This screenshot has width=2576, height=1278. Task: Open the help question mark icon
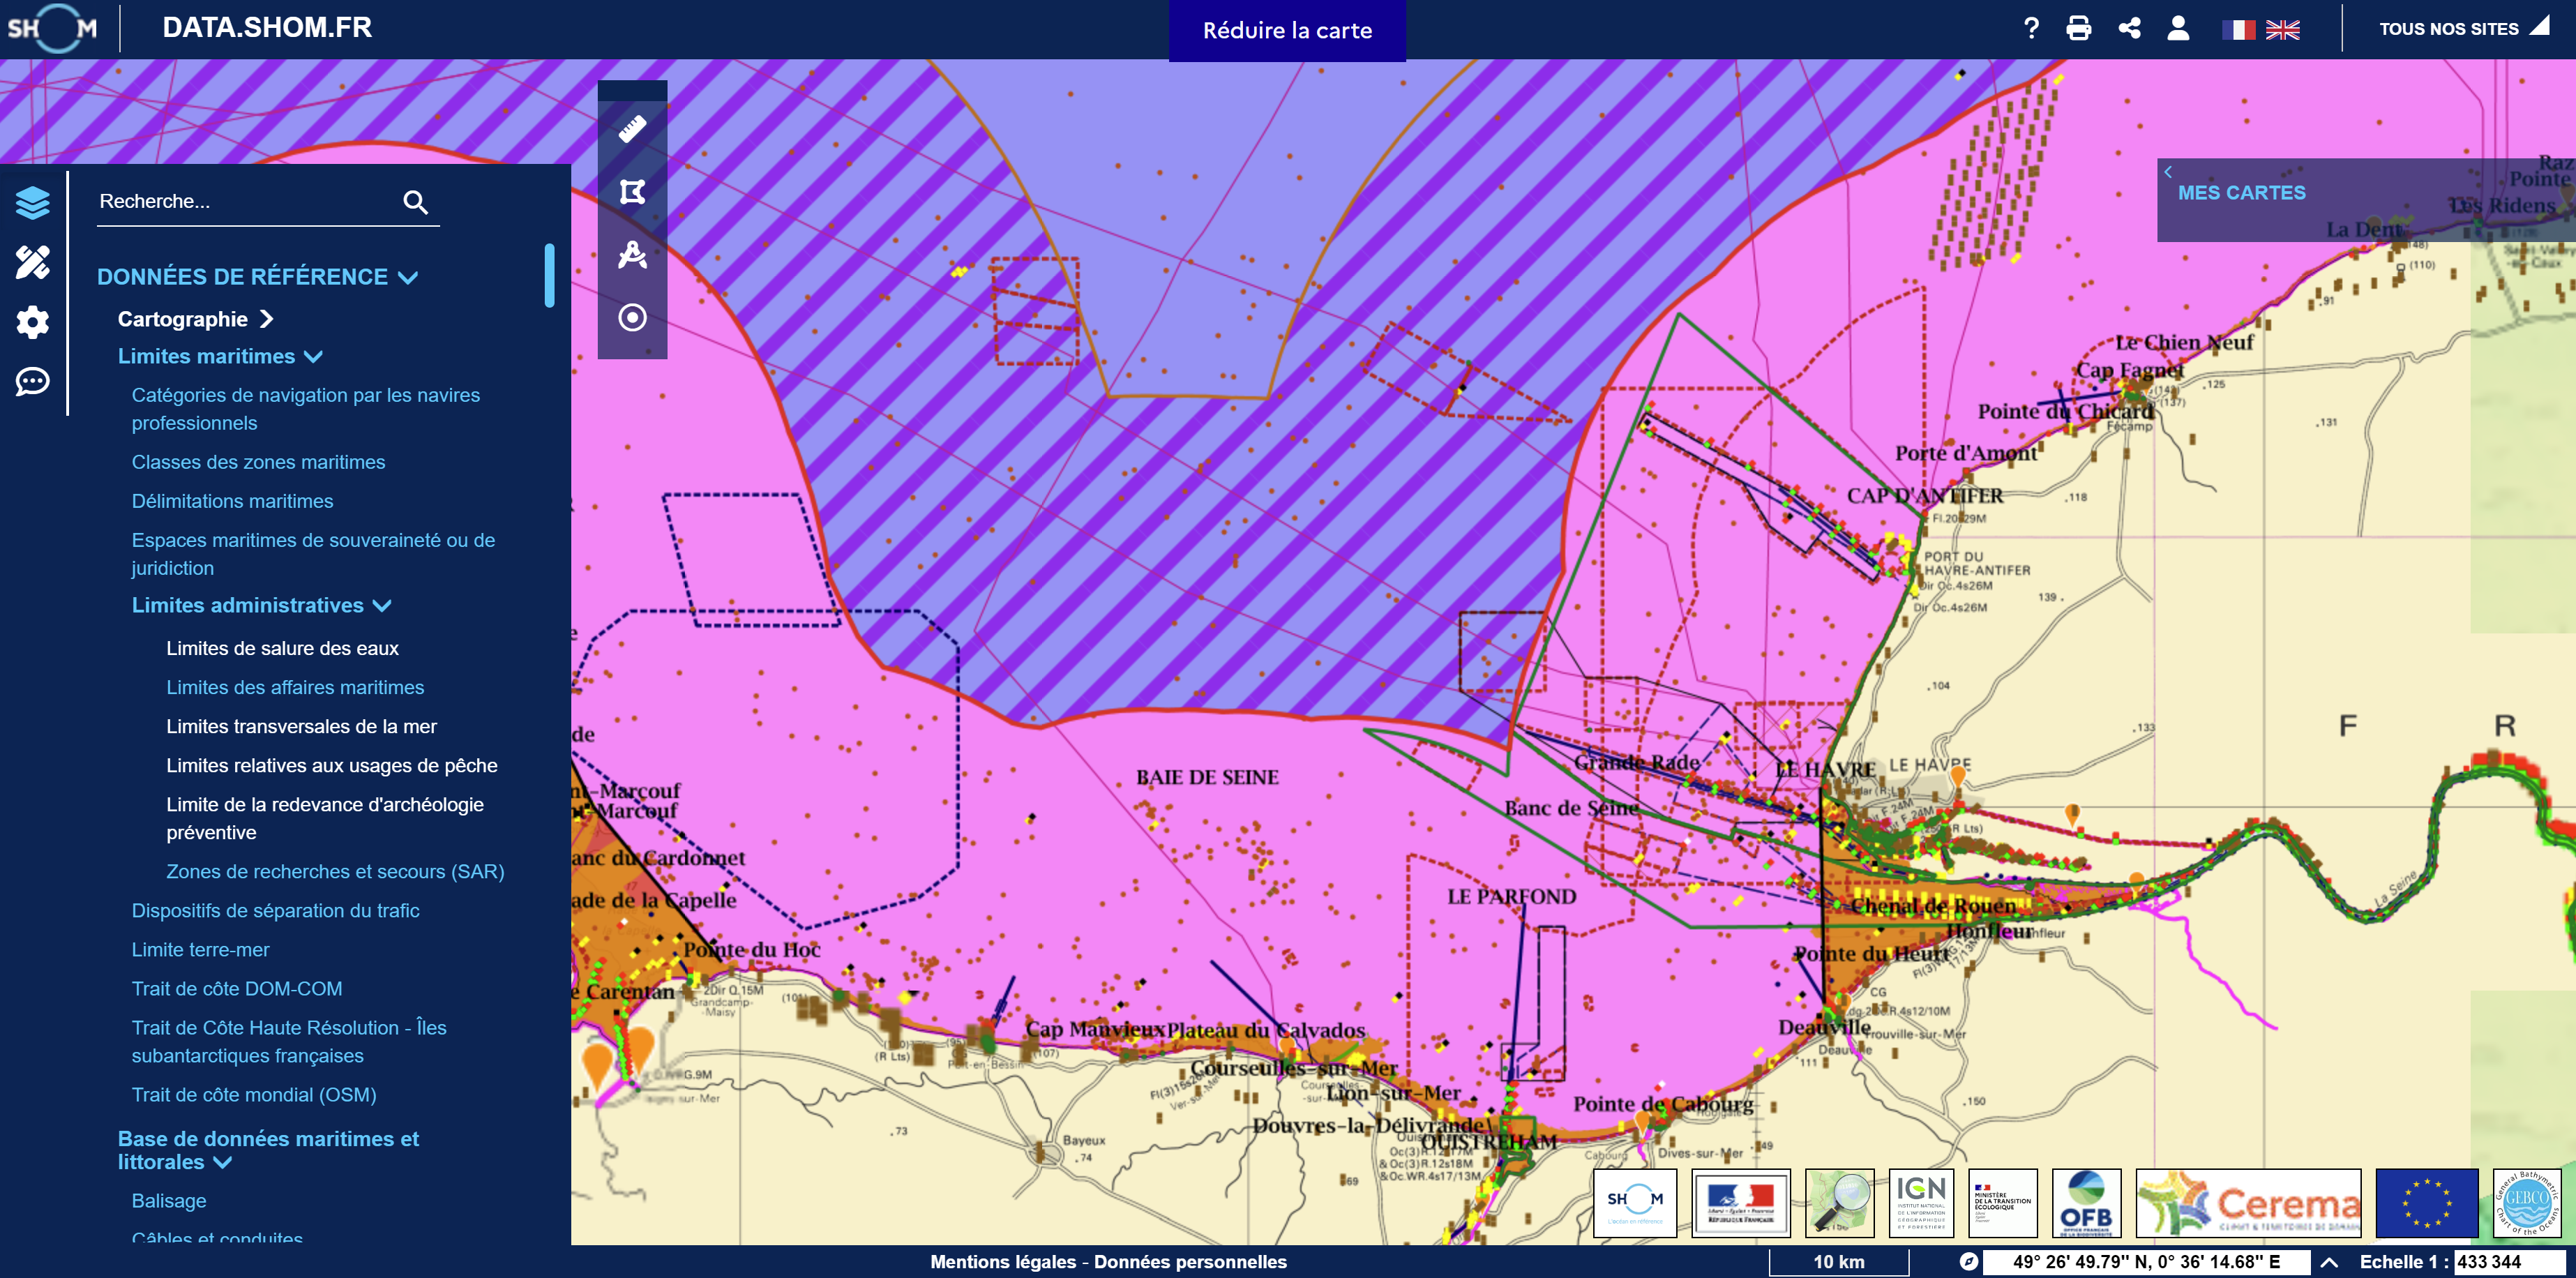tap(2031, 28)
